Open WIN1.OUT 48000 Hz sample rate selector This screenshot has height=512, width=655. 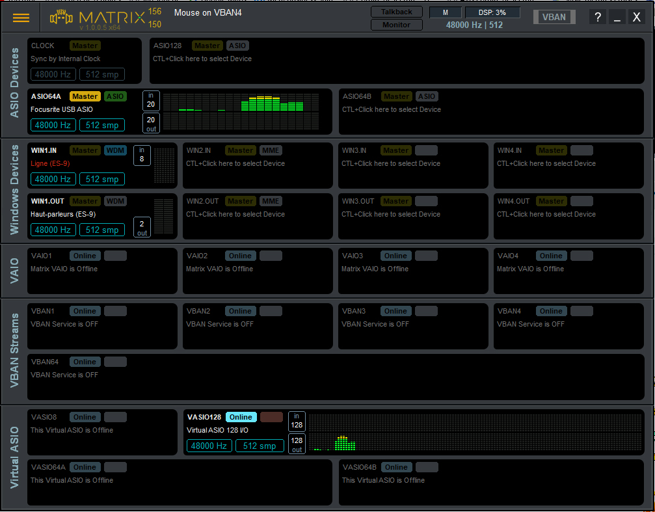pyautogui.click(x=53, y=230)
